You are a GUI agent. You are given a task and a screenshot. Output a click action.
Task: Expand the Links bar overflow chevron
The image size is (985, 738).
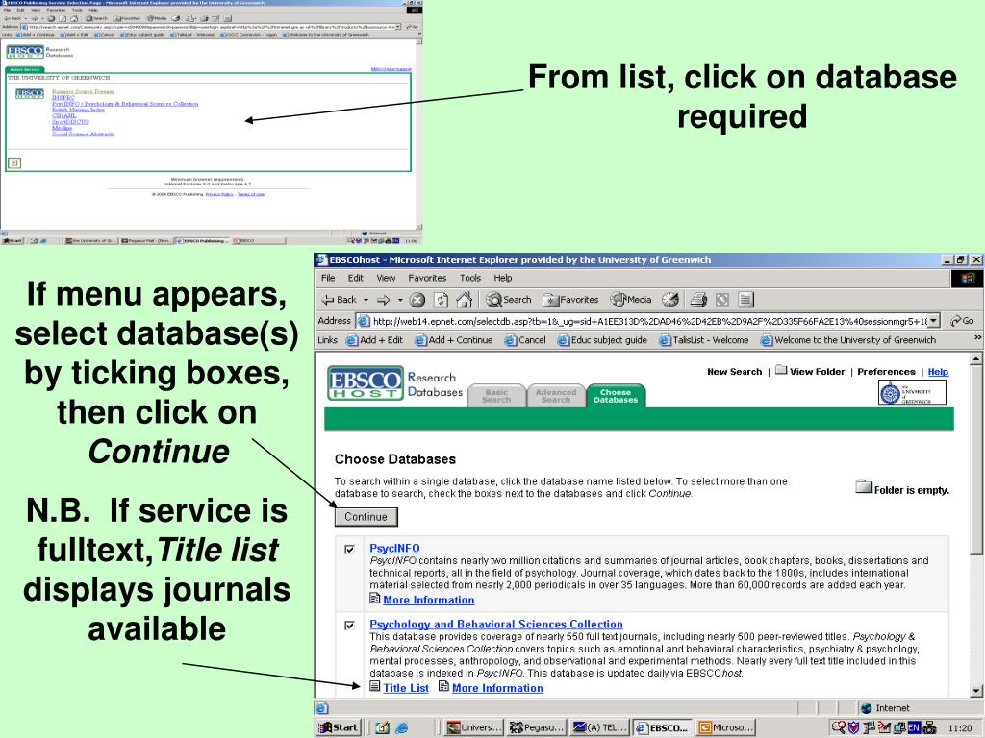[x=977, y=337]
